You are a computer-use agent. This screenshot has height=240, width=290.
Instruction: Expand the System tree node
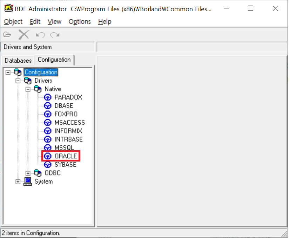18,181
